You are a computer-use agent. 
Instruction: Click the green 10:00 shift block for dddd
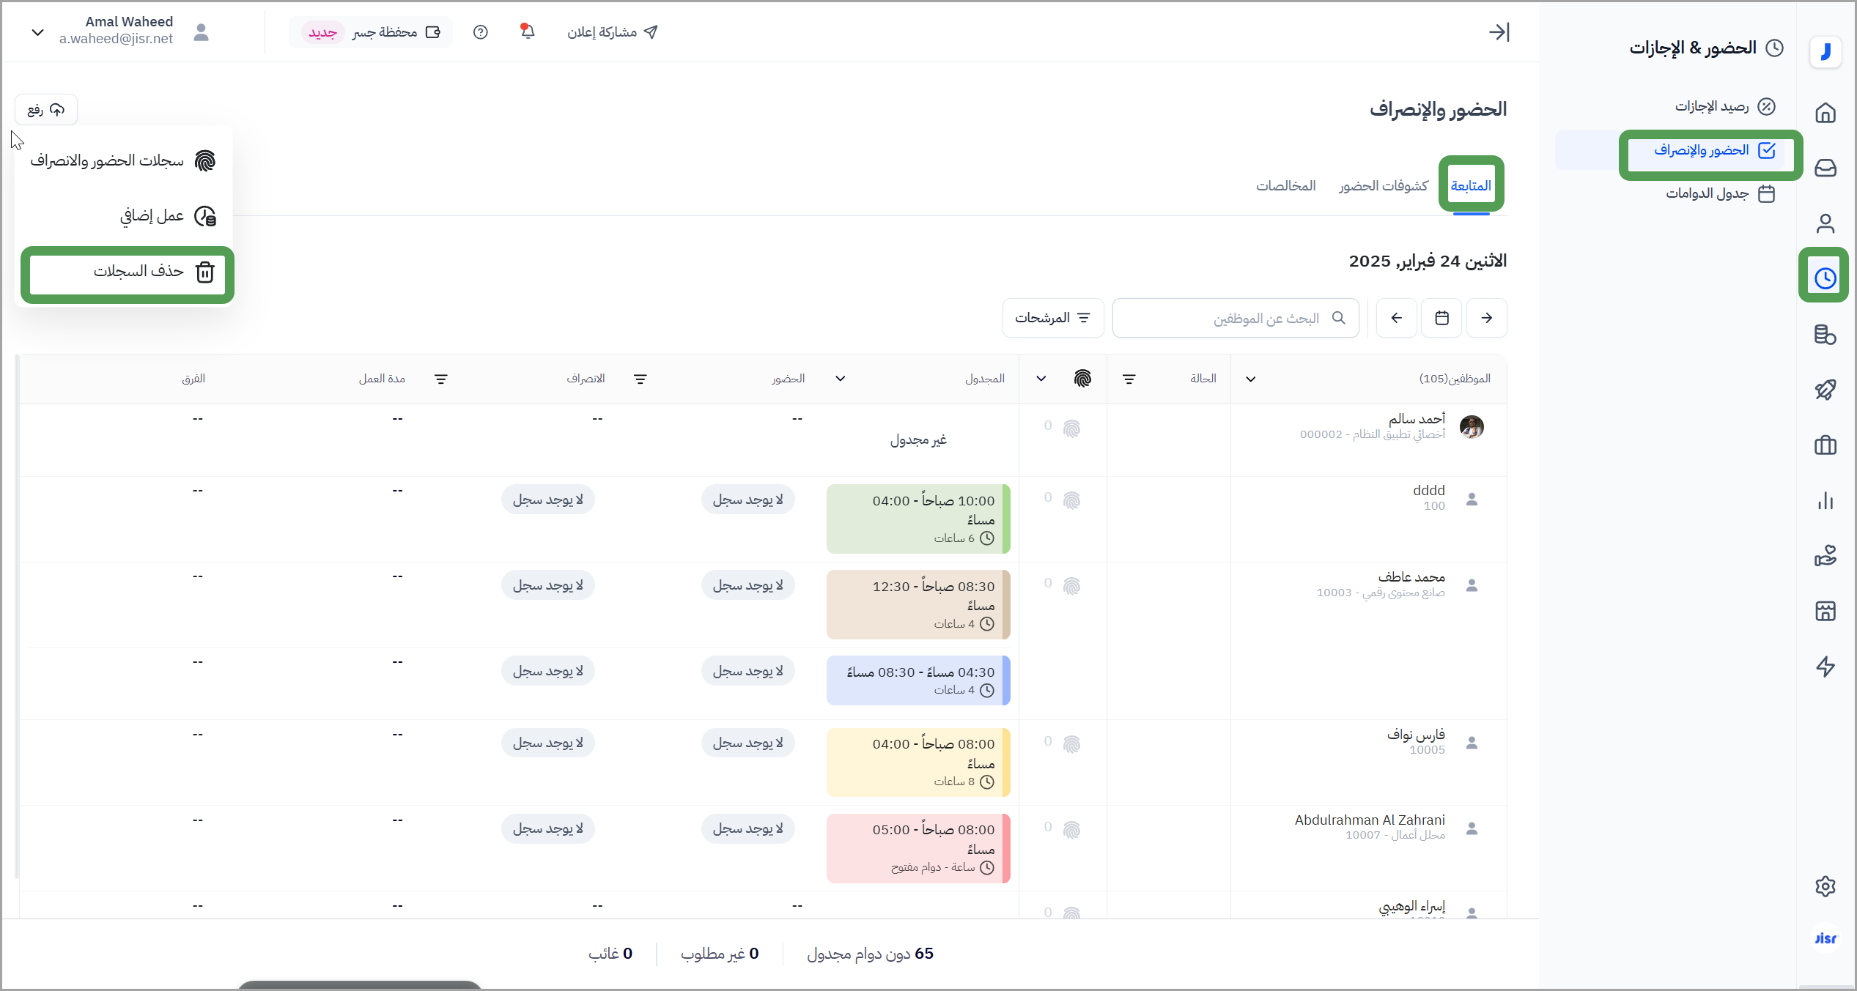click(x=918, y=518)
